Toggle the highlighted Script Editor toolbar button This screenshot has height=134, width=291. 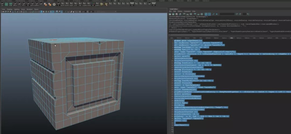tap(206, 14)
